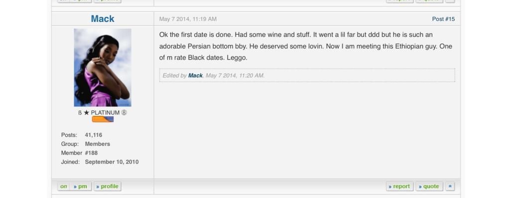Click the orange Platinum rank bar
510x198 pixels.
pos(103,119)
